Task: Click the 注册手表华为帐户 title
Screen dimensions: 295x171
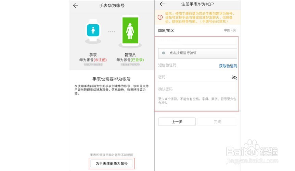Action: tap(197, 4)
